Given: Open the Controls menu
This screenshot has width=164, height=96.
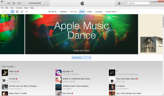Looking at the screenshot, I should pyautogui.click(x=19, y=8).
